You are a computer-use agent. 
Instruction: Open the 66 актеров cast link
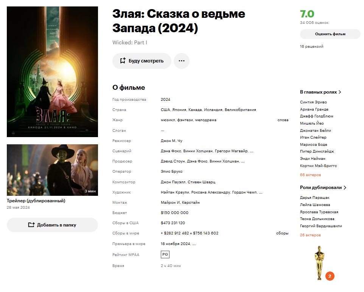[x=310, y=175]
